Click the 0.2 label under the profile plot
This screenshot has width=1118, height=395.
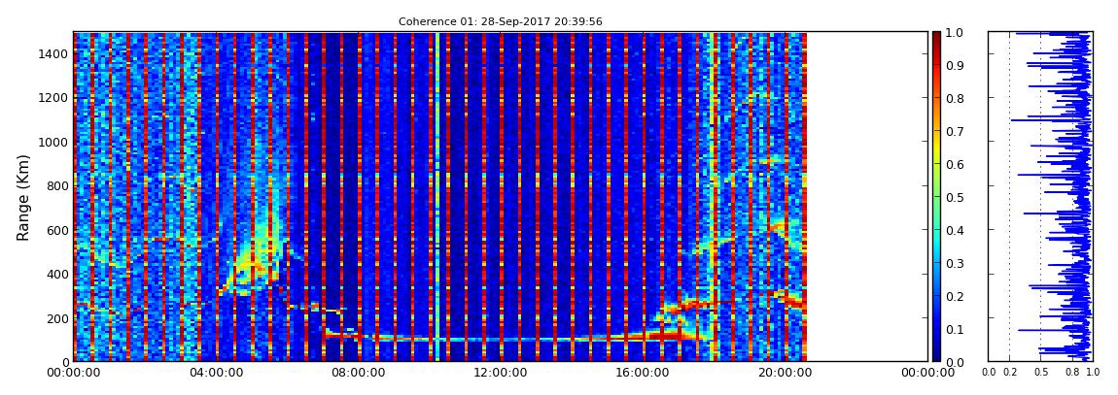(1009, 373)
